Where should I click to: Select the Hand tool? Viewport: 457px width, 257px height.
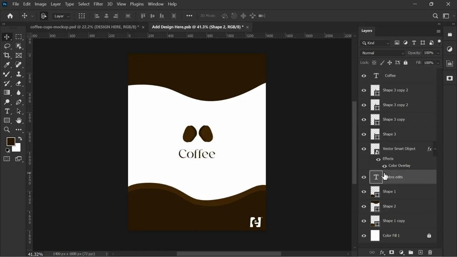click(19, 120)
